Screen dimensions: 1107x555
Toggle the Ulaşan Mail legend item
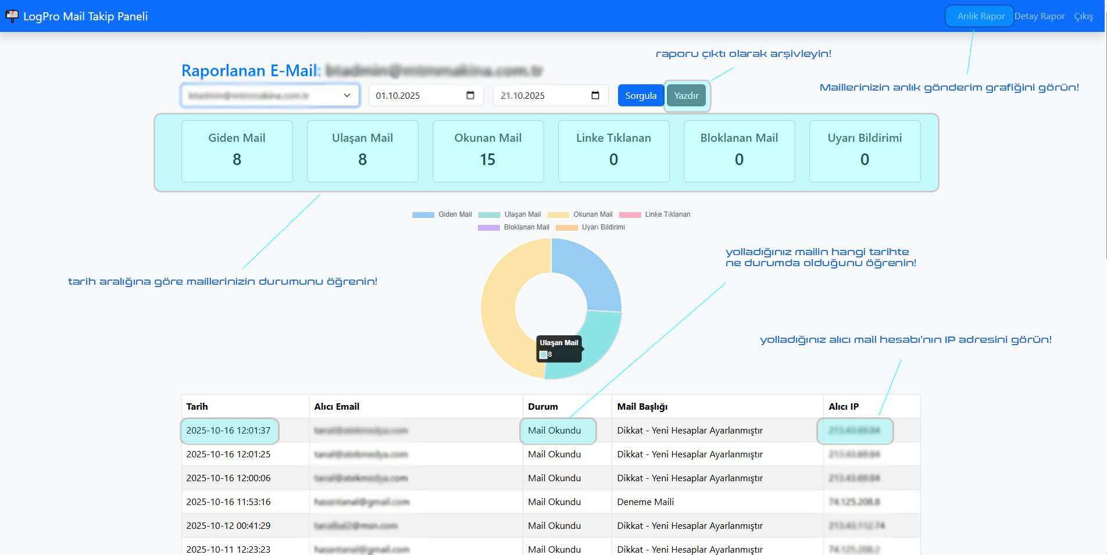(x=509, y=214)
